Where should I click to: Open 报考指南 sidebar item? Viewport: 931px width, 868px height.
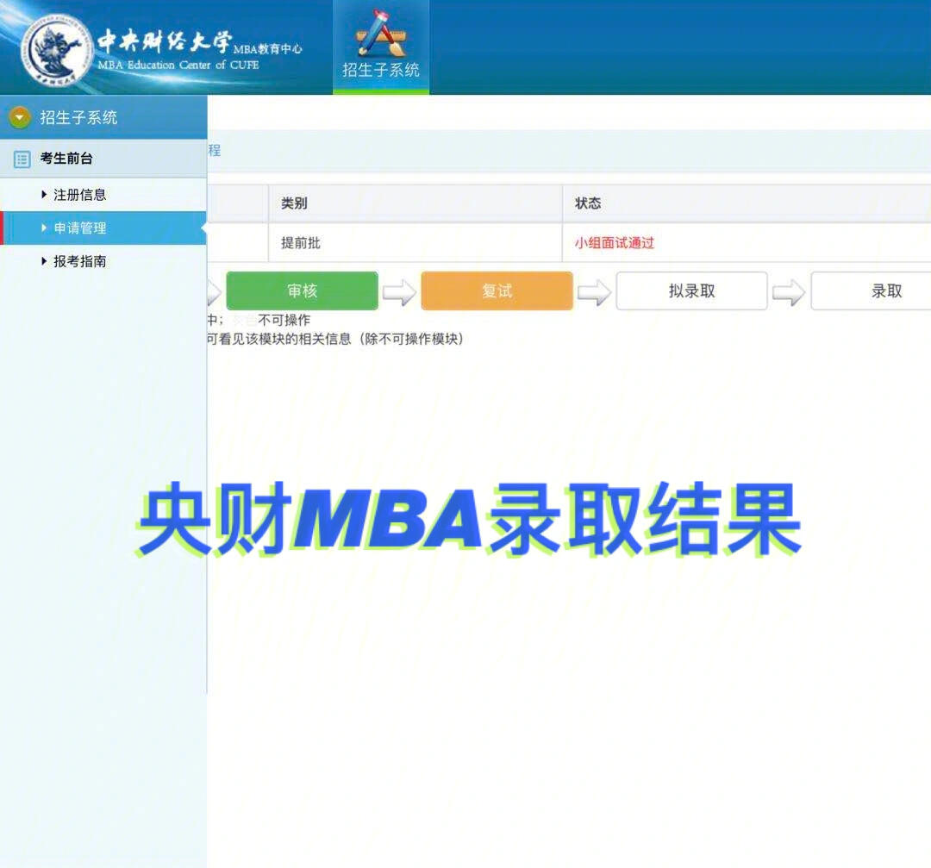(x=79, y=261)
